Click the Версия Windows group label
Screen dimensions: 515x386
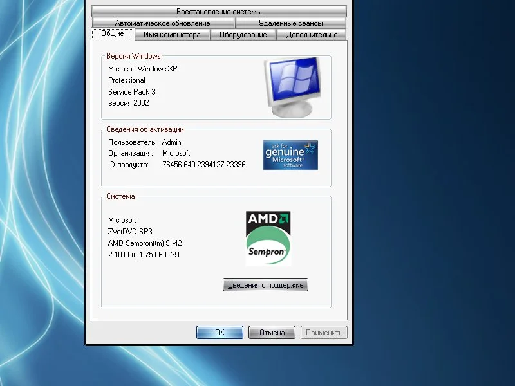[x=133, y=56]
